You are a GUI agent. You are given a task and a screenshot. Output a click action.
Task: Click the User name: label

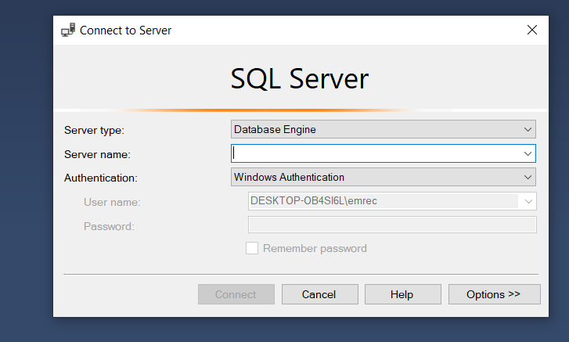(x=112, y=202)
